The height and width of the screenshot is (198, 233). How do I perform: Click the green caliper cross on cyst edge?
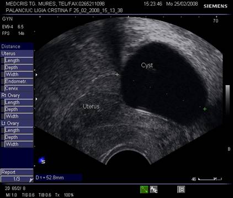[205, 109]
